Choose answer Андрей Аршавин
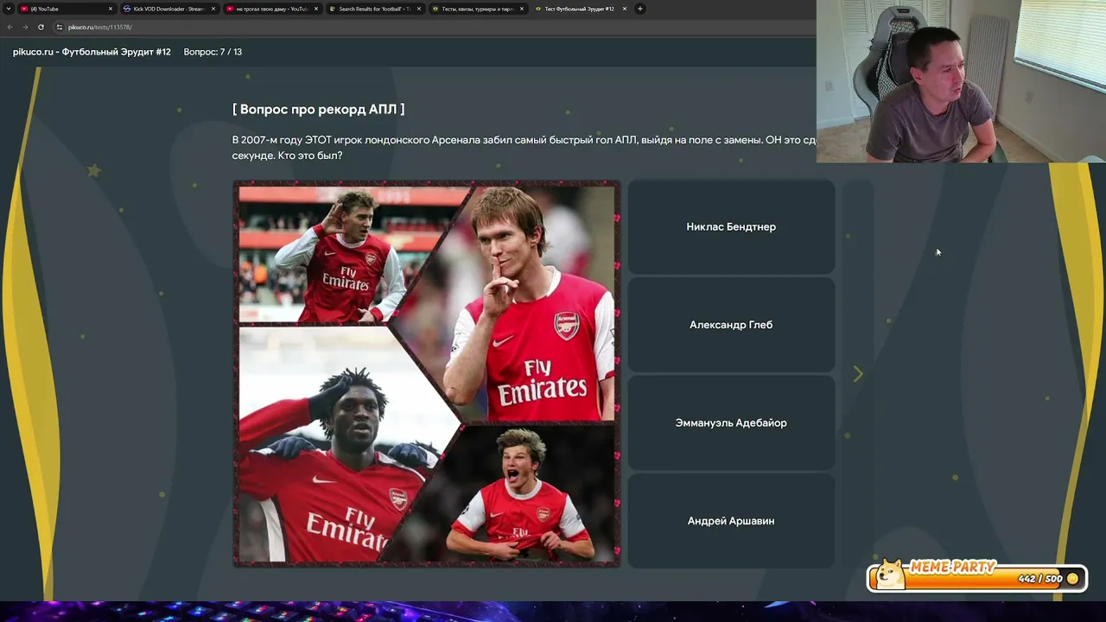1106x622 pixels. point(731,521)
